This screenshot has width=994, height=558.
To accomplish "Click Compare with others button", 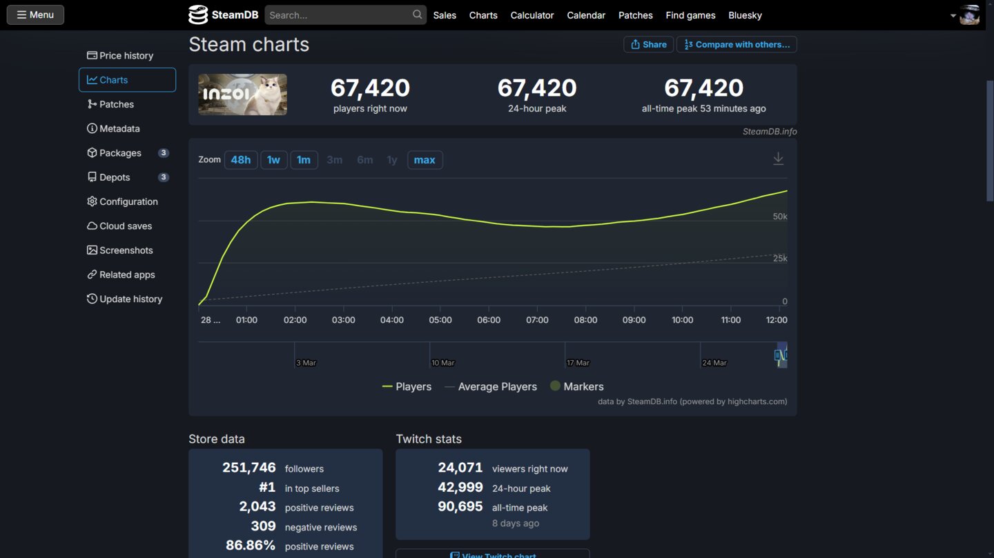I will [737, 44].
